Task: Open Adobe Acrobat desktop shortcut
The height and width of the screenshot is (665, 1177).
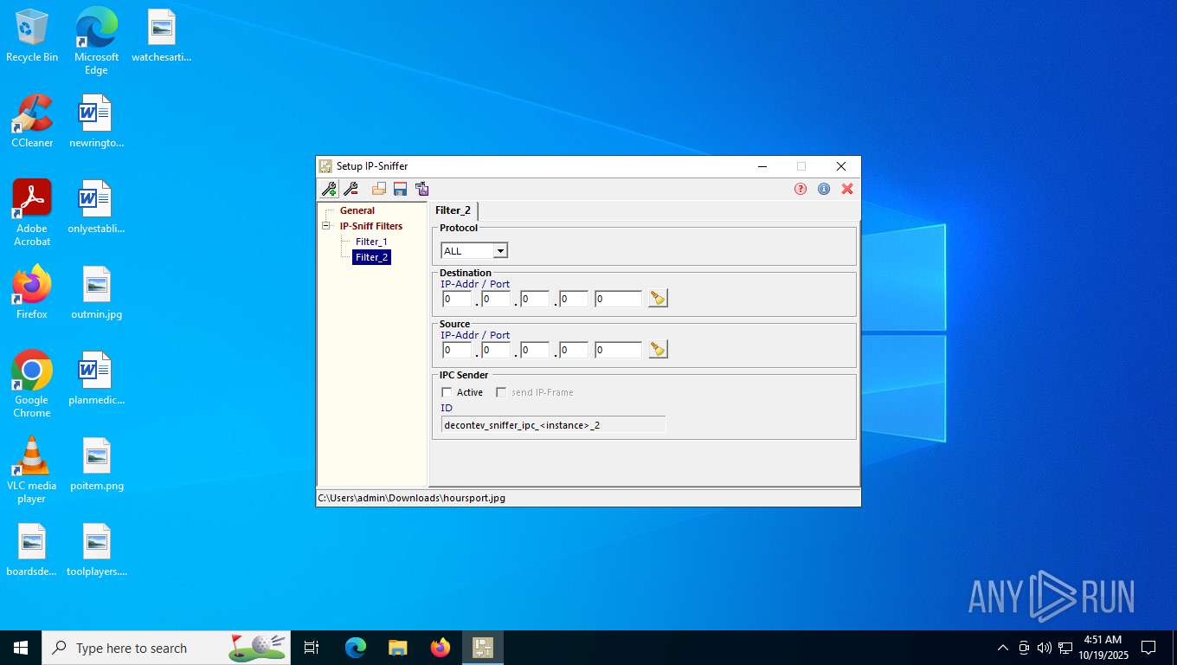Action: pos(32,213)
